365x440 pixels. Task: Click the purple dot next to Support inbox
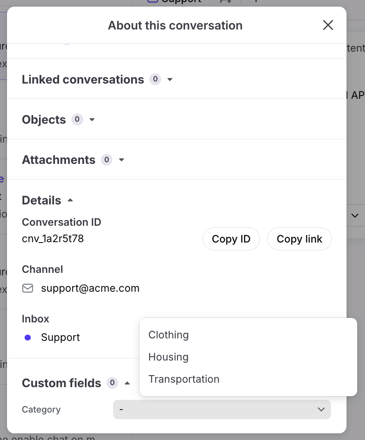(27, 338)
